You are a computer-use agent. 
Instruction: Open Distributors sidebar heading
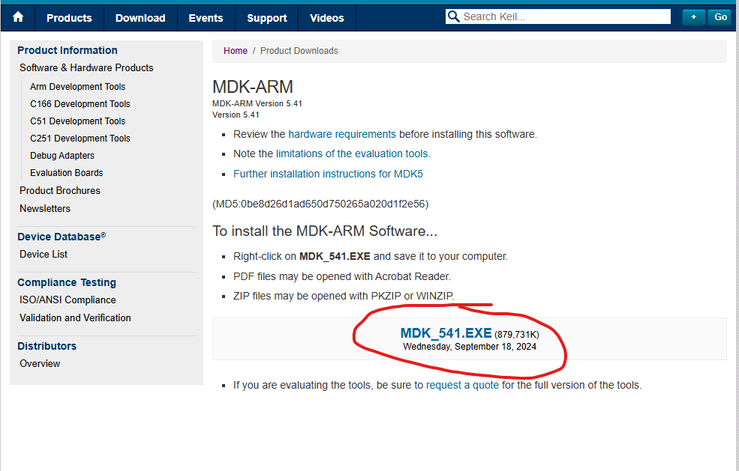click(x=47, y=346)
